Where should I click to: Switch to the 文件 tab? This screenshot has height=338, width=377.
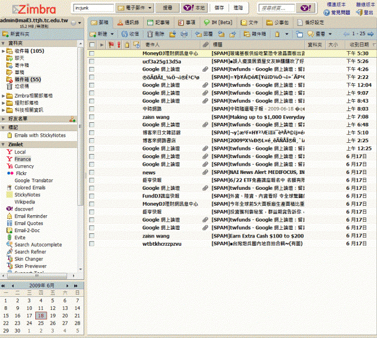(249, 22)
